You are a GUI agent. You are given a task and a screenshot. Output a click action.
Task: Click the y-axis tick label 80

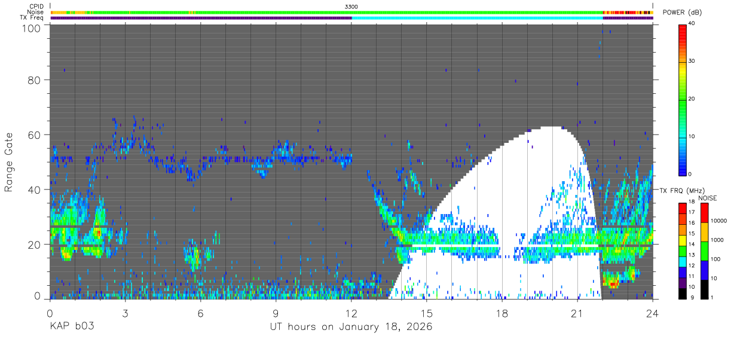point(35,80)
